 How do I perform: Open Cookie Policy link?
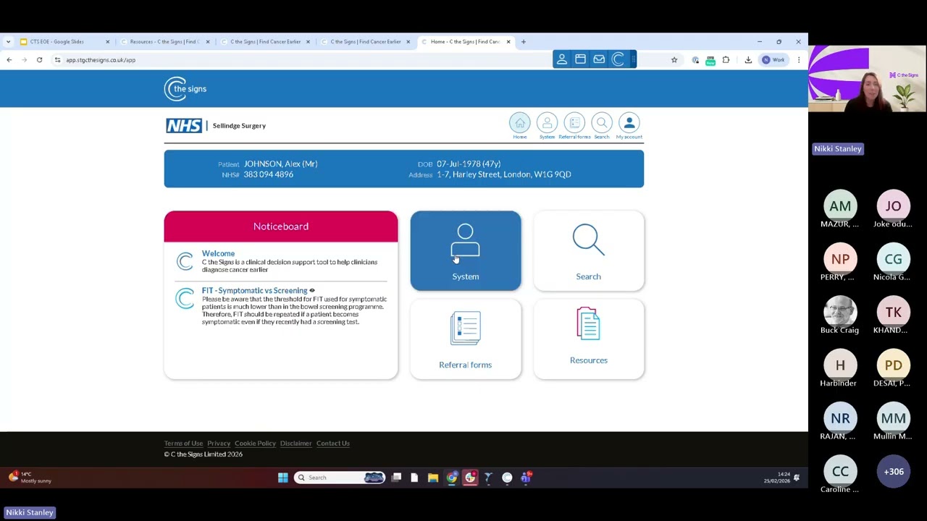[x=255, y=443]
